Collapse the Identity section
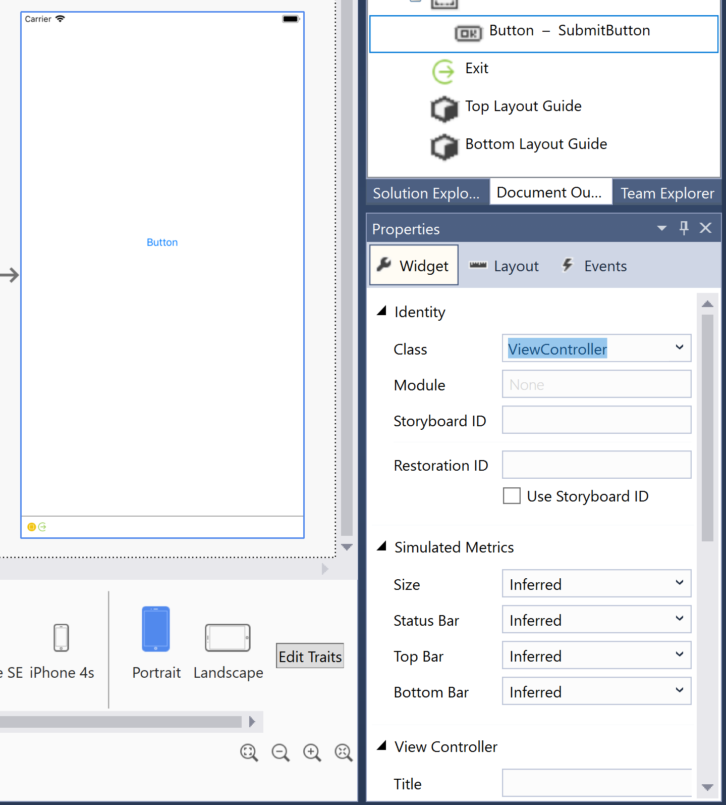The width and height of the screenshot is (726, 805). (x=382, y=311)
